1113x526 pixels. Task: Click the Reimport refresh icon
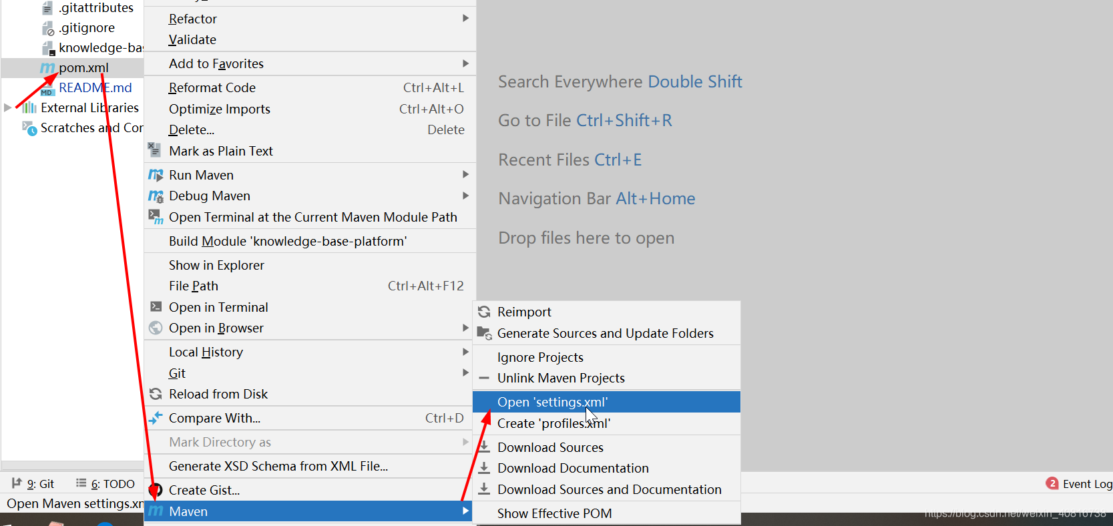484,312
